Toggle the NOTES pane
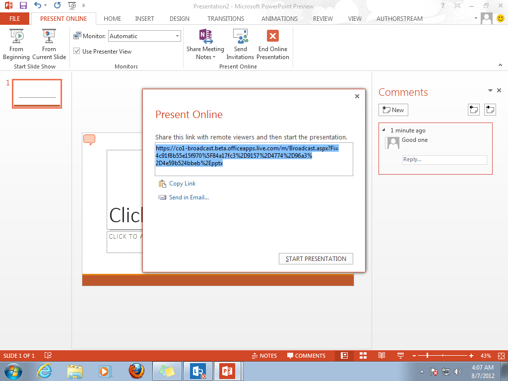 pos(265,355)
